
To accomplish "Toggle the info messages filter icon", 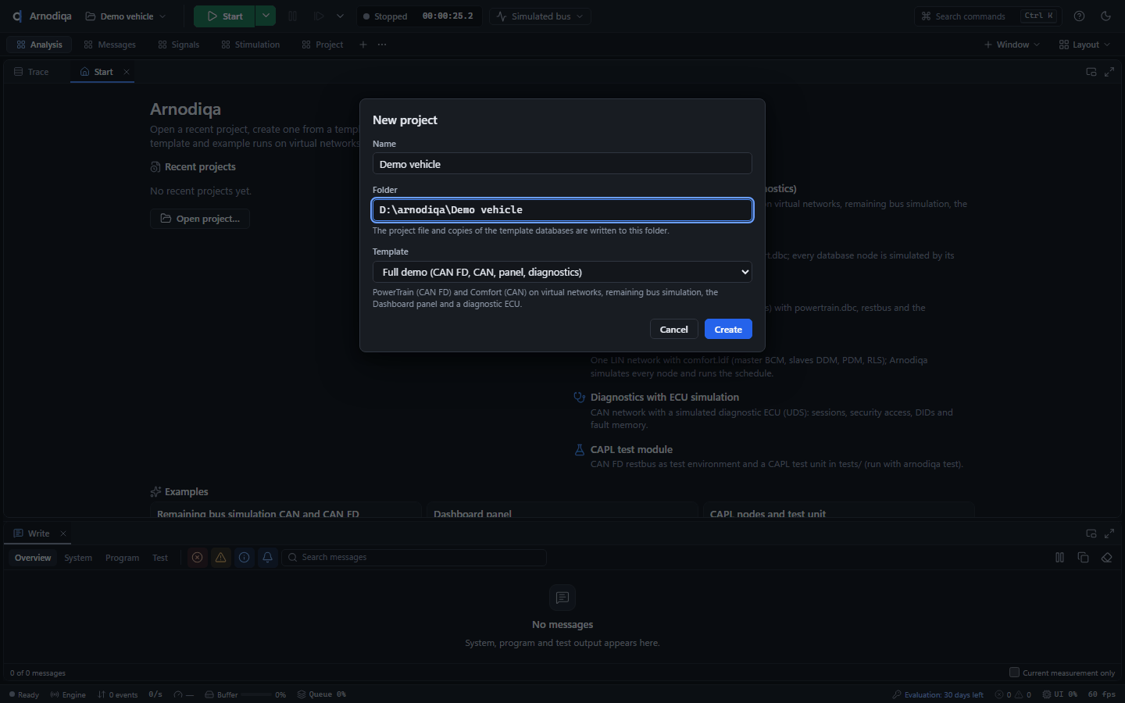I will pos(245,558).
